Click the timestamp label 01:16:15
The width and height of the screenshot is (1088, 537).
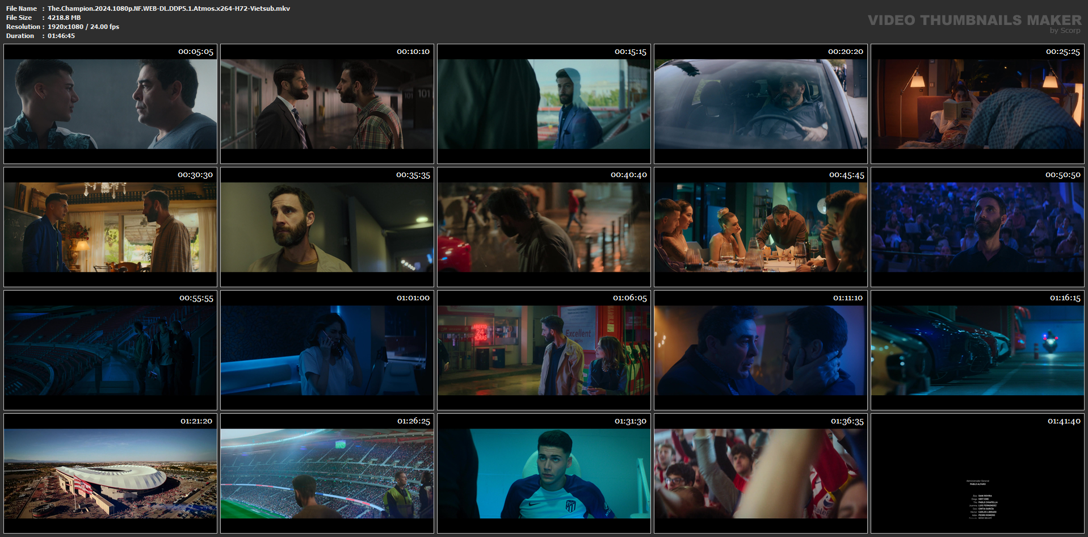click(x=1065, y=298)
